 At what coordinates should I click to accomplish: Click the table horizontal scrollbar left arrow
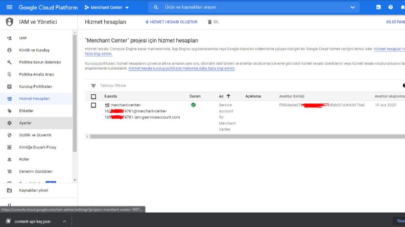coord(87,137)
